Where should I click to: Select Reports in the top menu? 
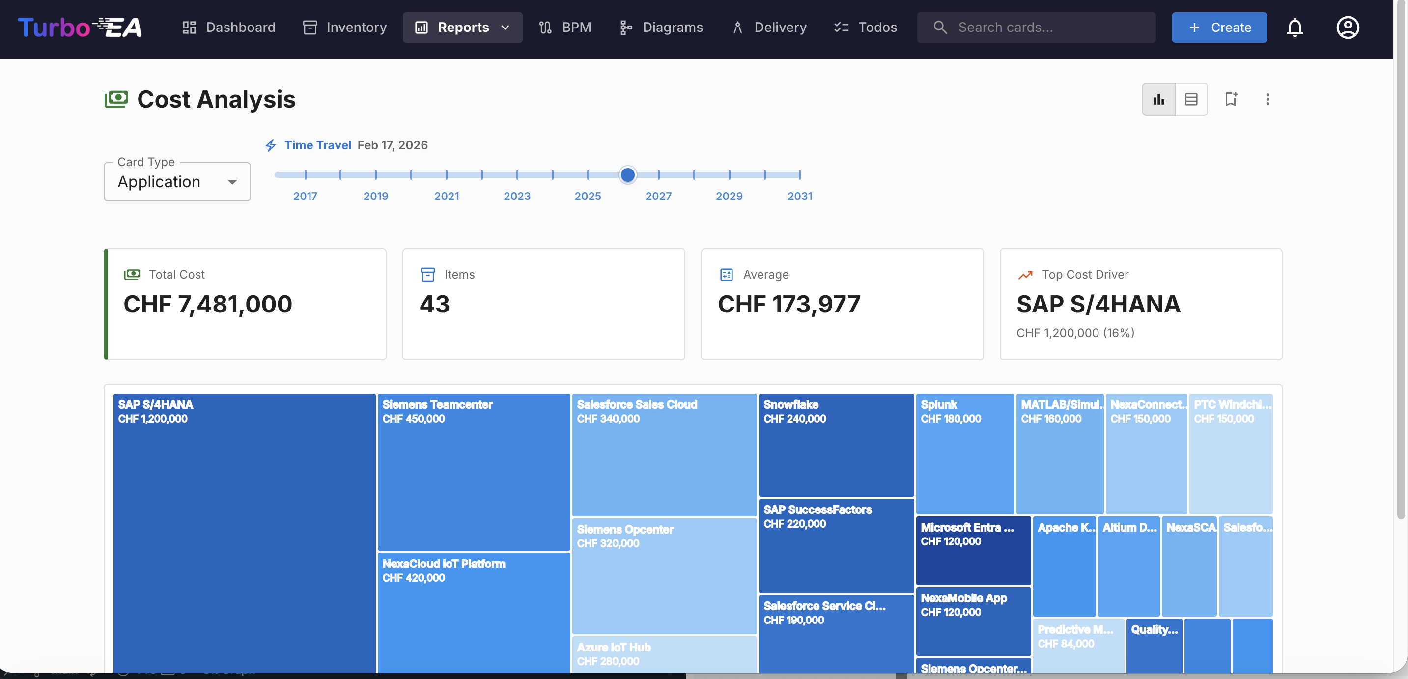coord(463,28)
